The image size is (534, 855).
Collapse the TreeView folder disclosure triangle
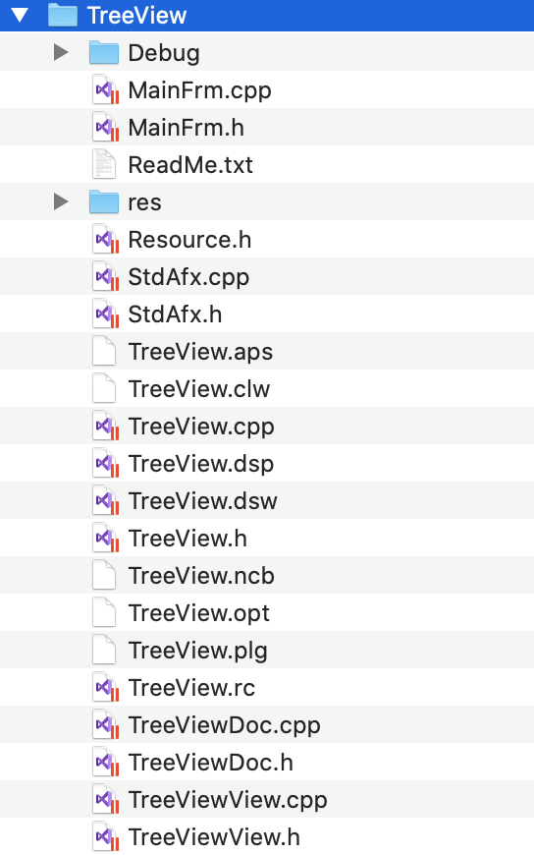coord(20,16)
